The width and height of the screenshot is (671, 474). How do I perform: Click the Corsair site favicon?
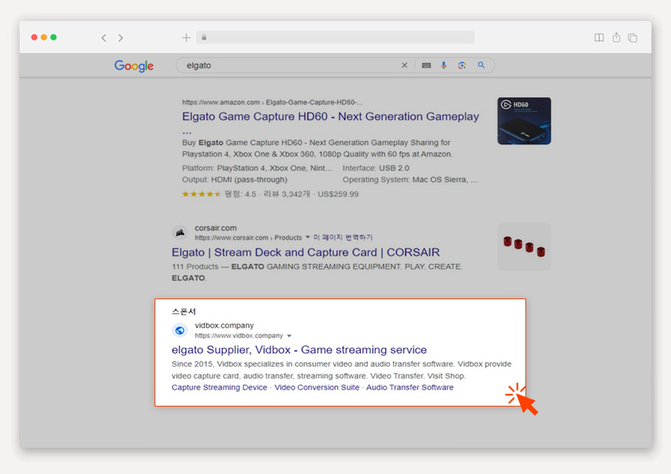pos(179,232)
